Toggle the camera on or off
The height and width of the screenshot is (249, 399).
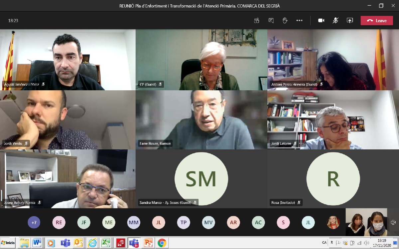[321, 21]
